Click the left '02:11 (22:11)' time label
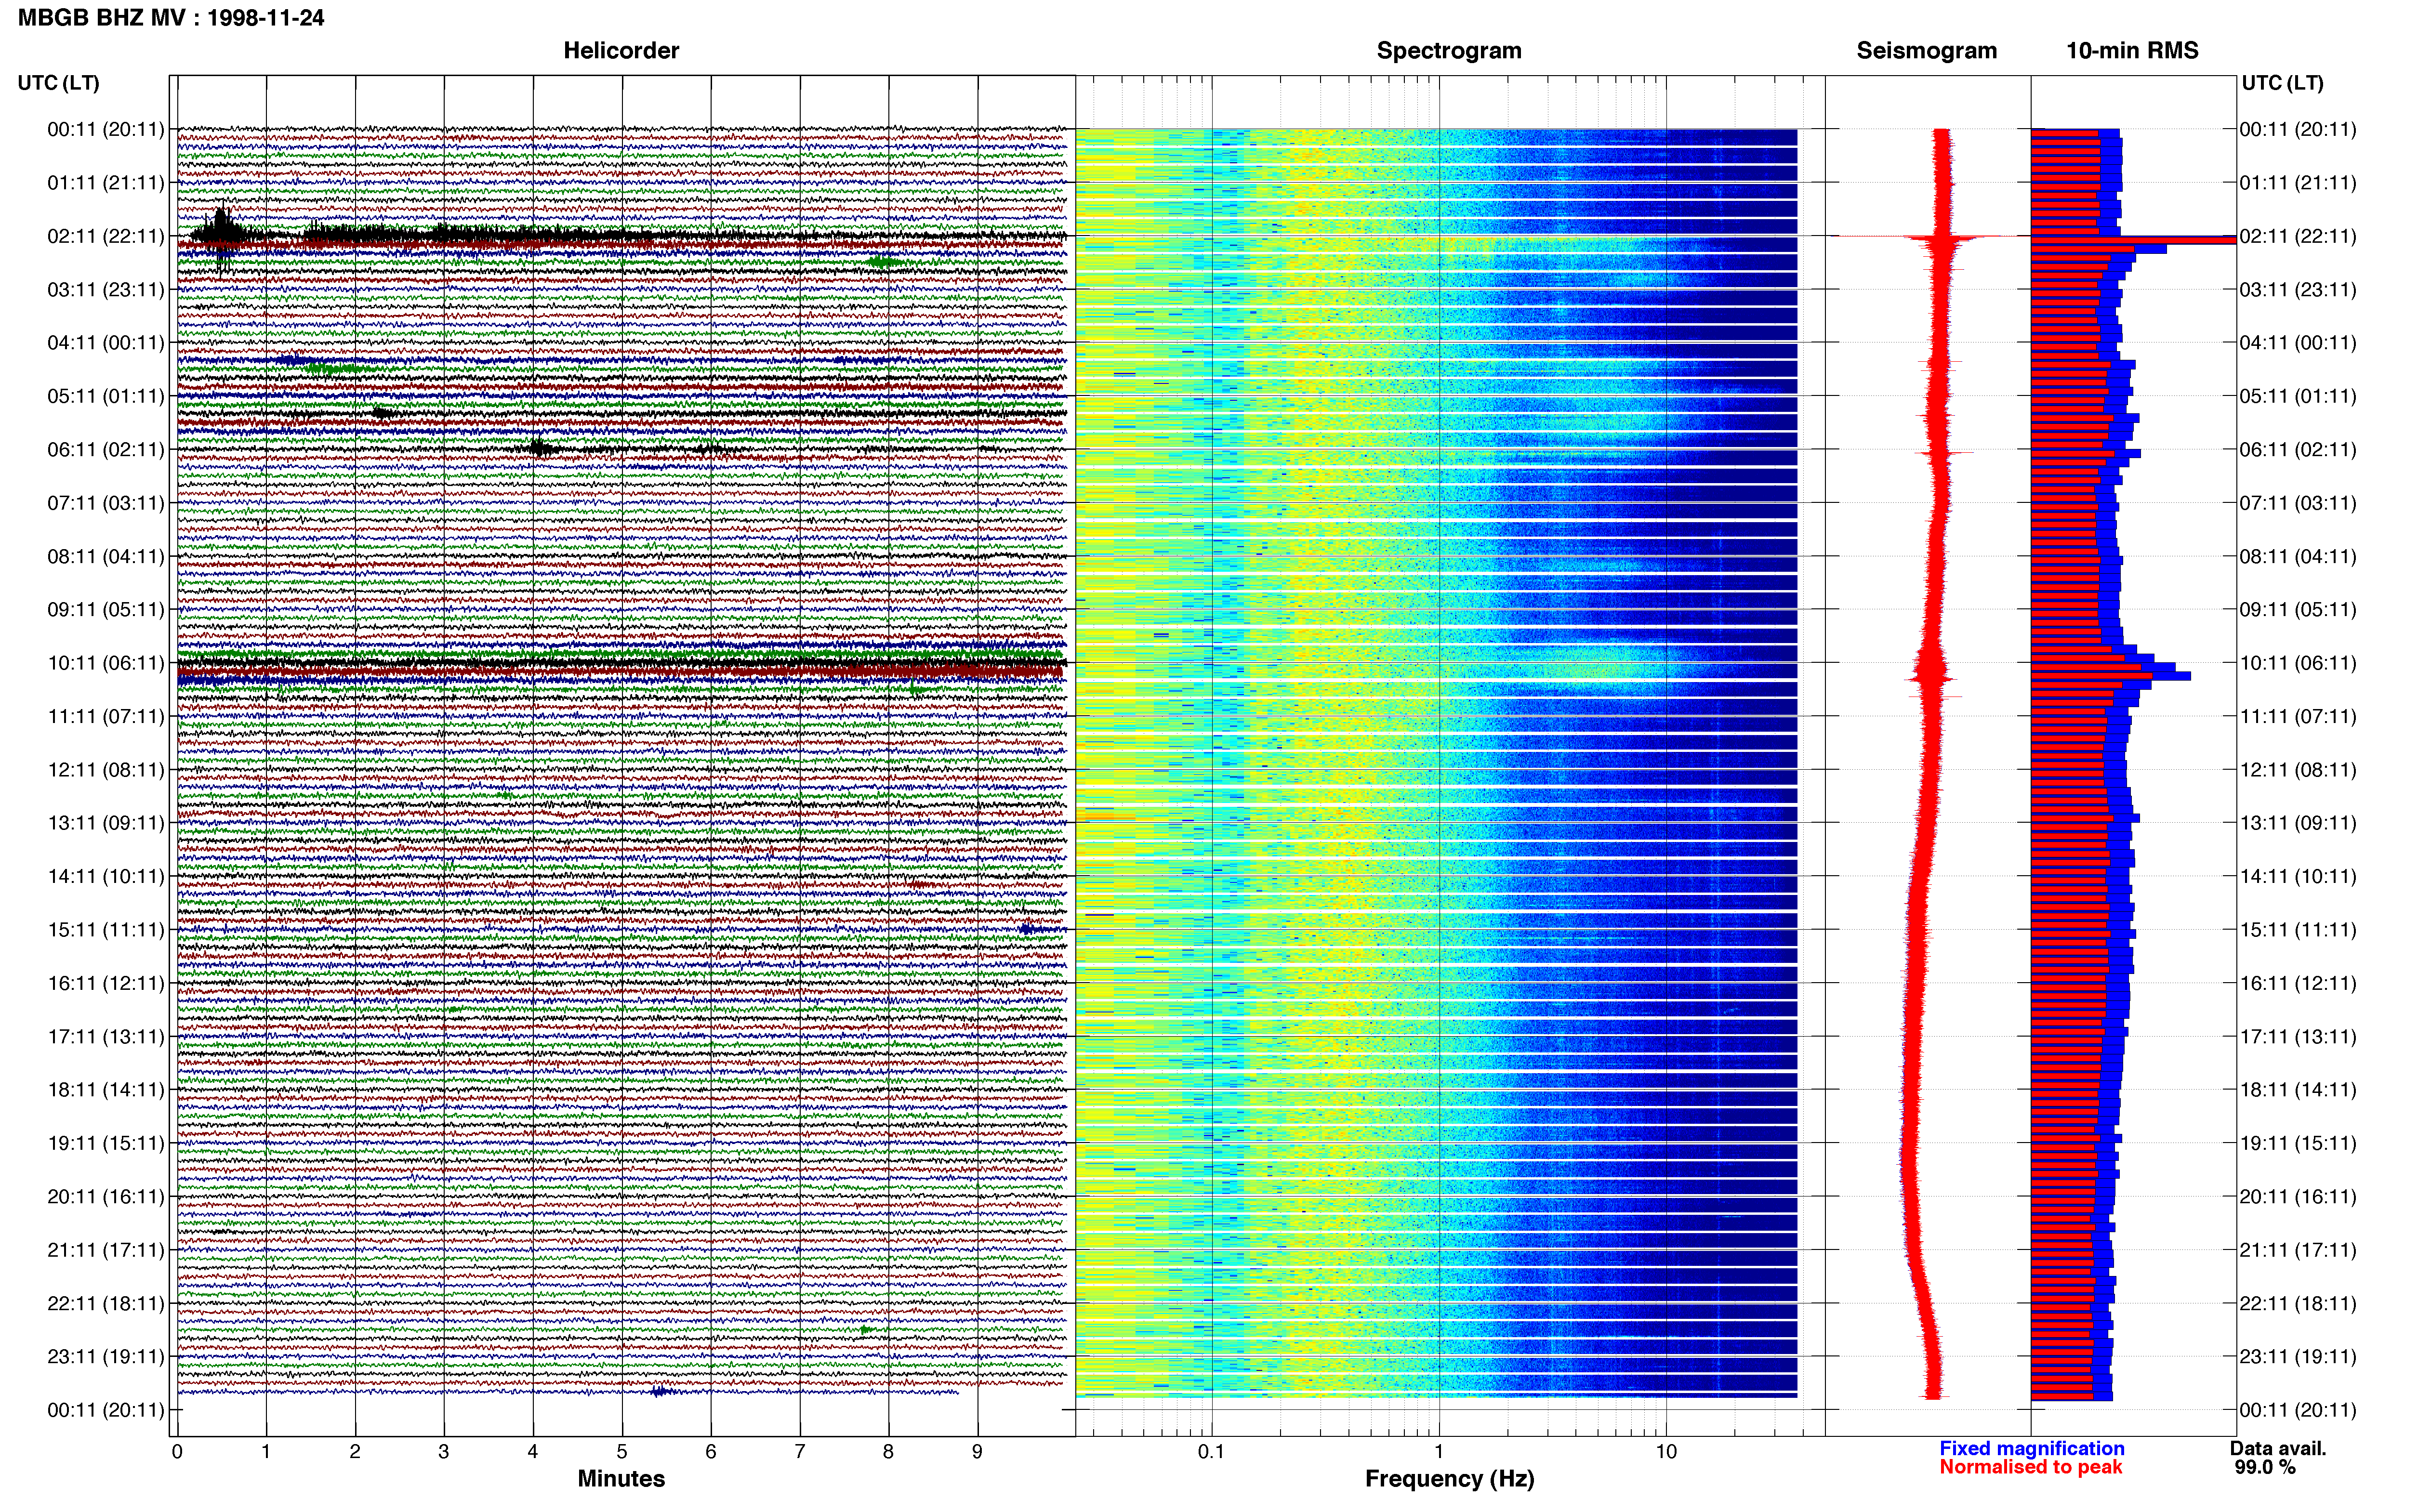This screenshot has height=1512, width=2418. (x=106, y=236)
